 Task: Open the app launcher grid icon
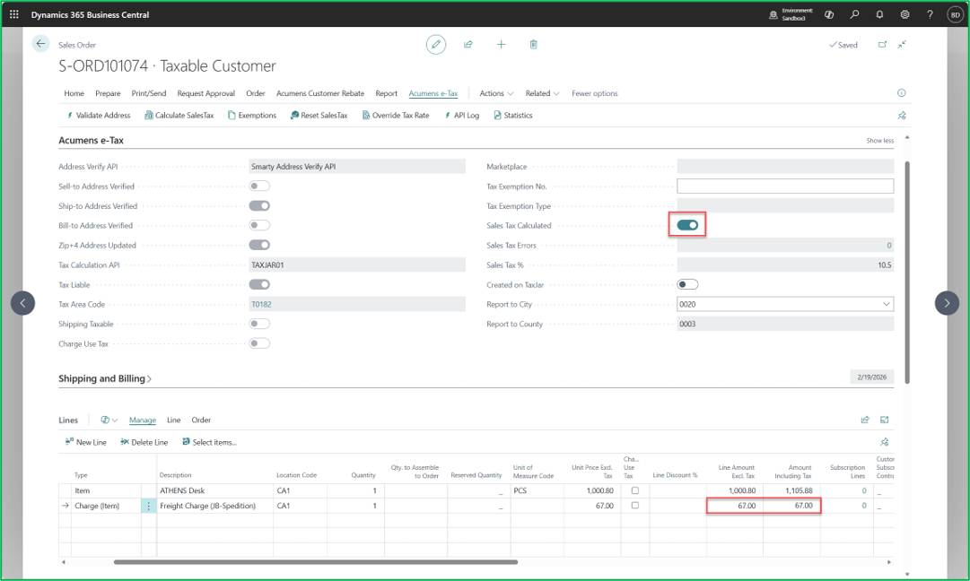coord(13,14)
